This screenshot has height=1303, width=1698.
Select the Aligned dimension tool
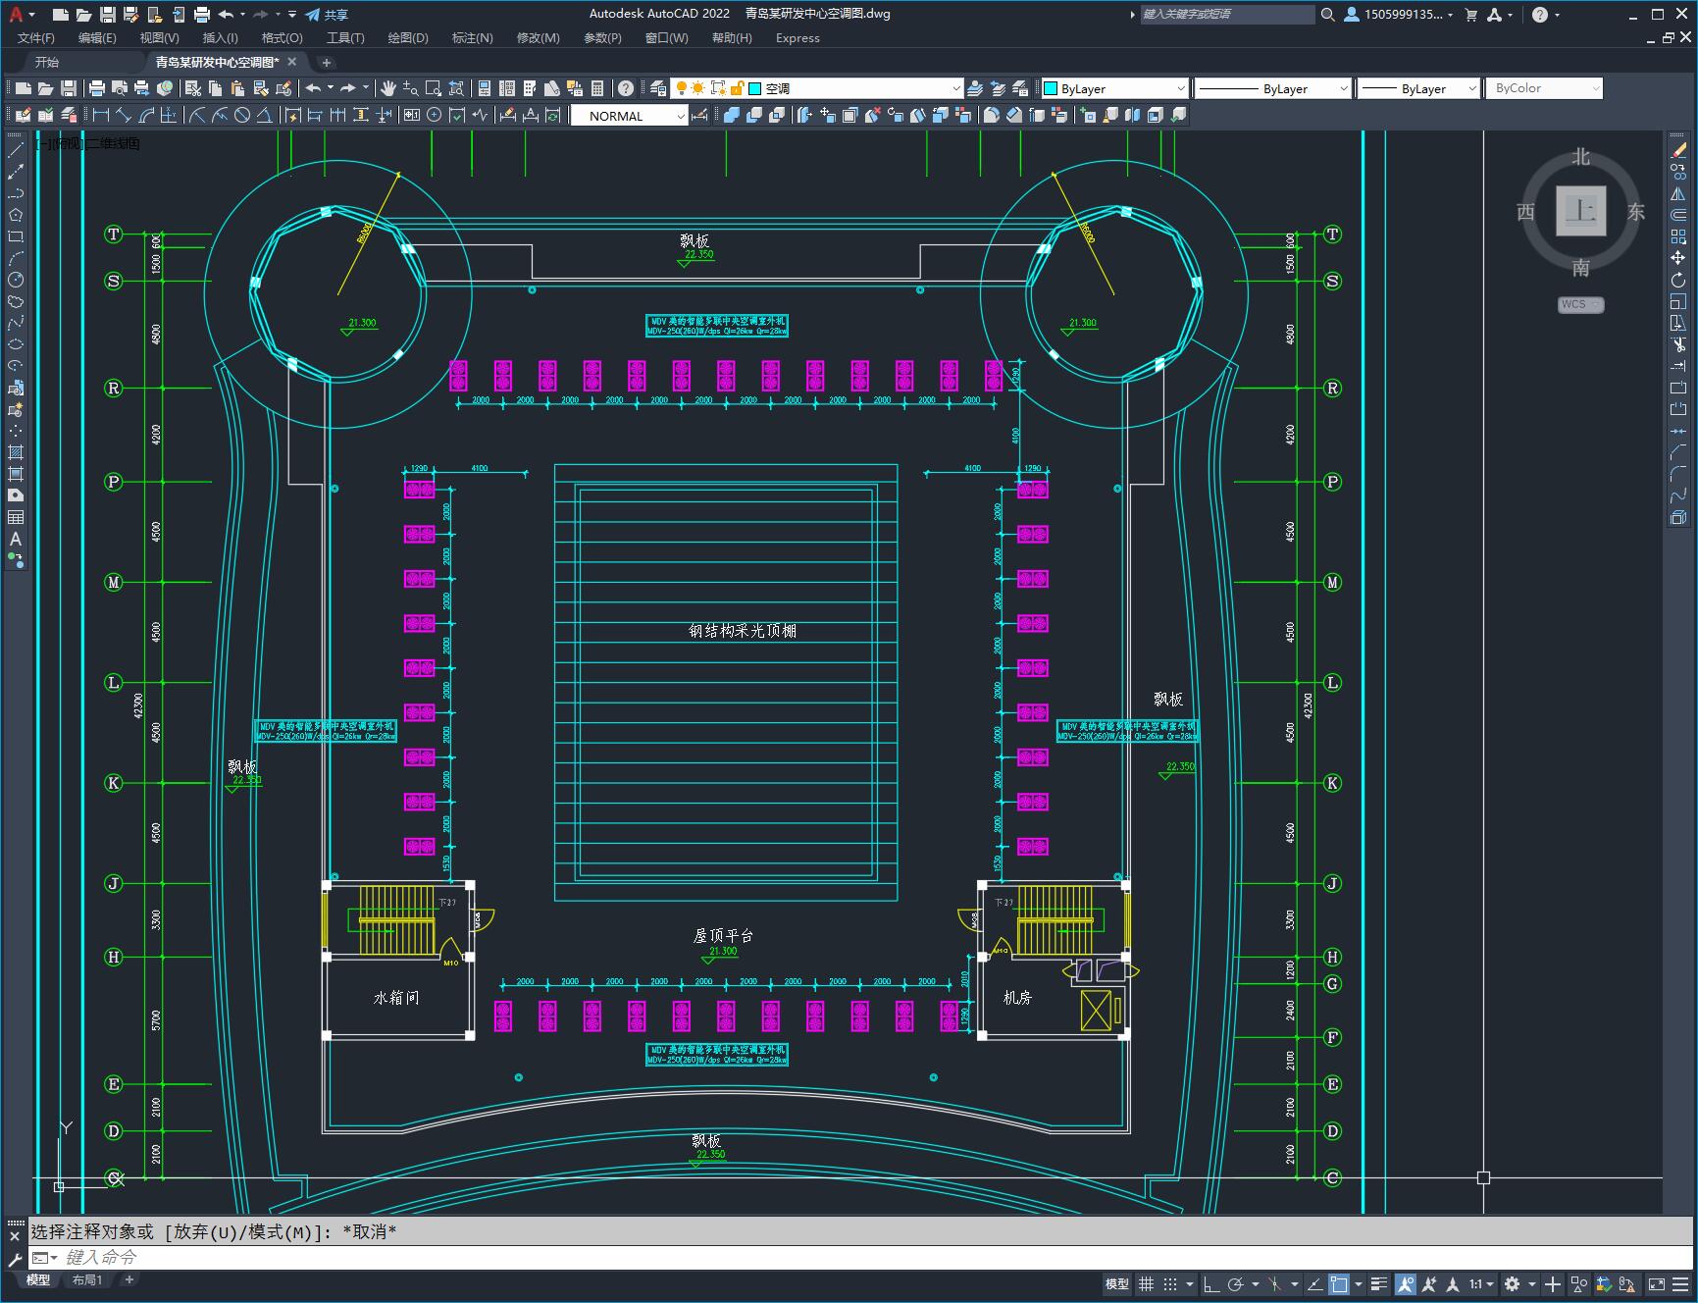[124, 116]
